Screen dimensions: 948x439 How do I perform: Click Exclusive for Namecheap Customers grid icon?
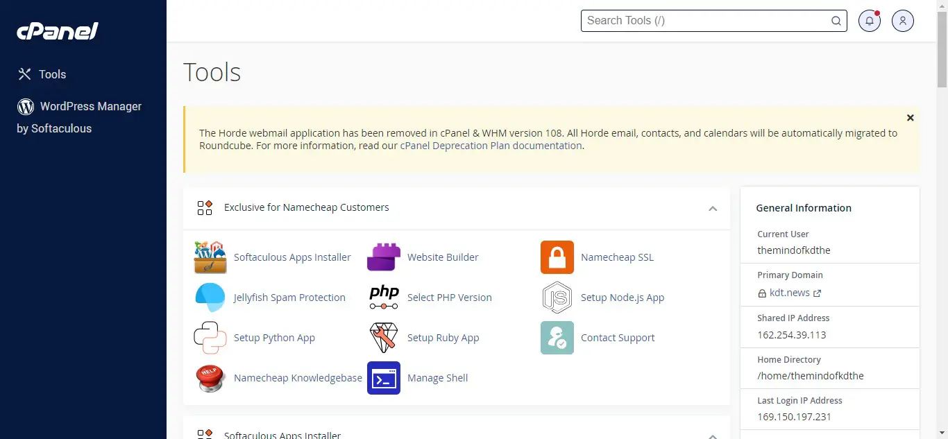coord(205,208)
